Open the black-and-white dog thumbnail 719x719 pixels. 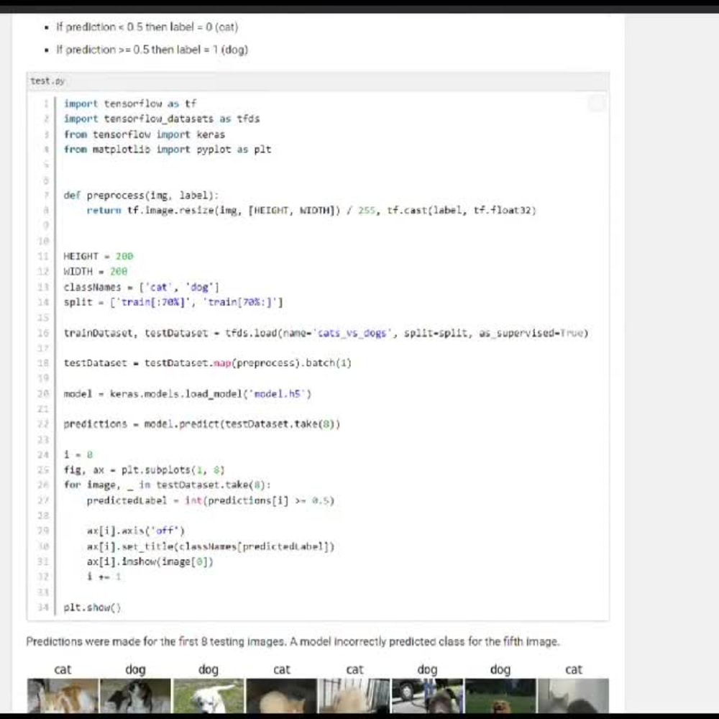tap(135, 696)
